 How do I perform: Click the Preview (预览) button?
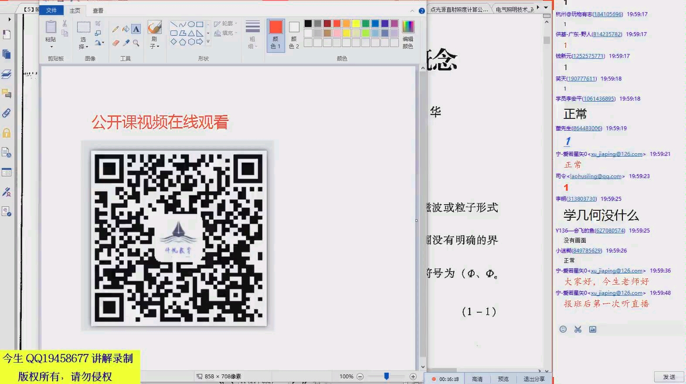point(503,379)
